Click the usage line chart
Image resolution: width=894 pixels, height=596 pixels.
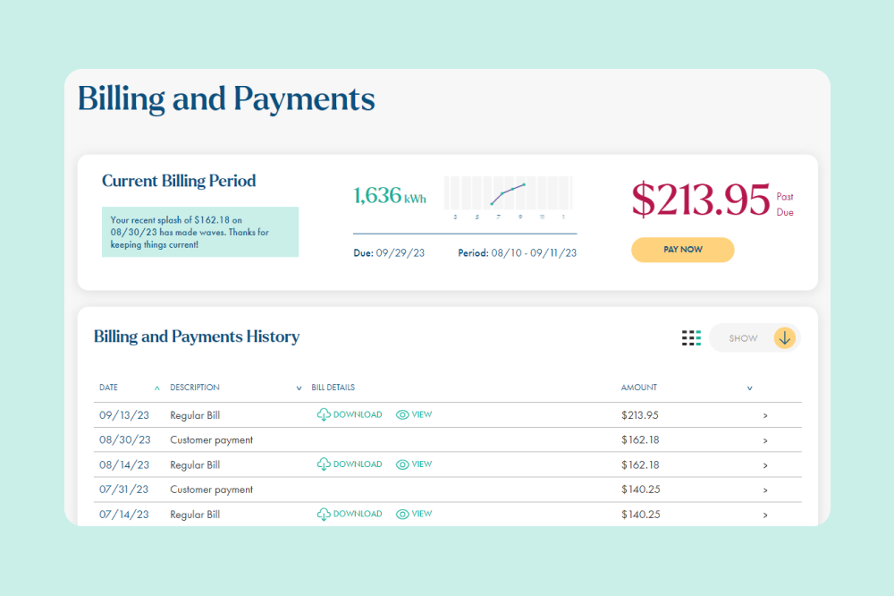tap(508, 198)
